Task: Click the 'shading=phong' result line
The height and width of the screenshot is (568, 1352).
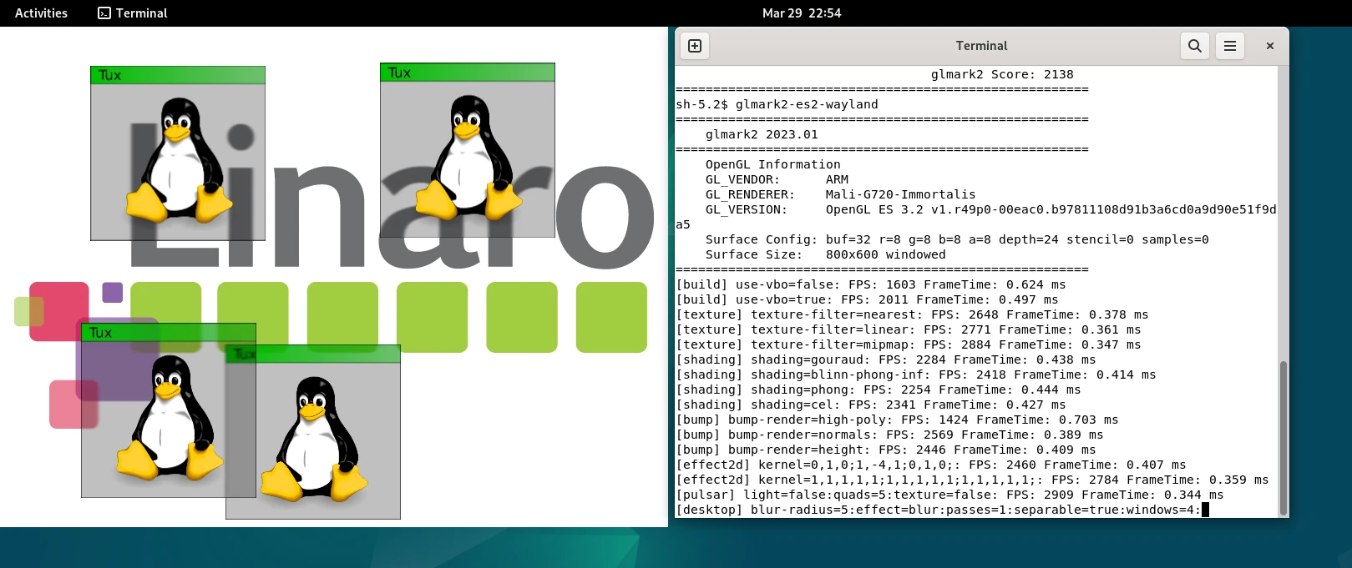Action: point(879,390)
